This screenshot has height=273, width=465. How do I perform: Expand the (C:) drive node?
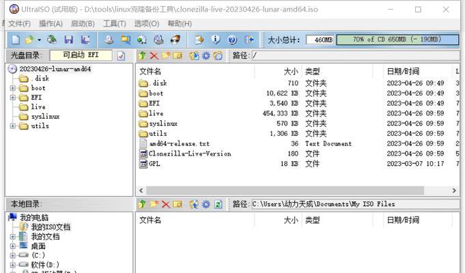tap(13, 255)
